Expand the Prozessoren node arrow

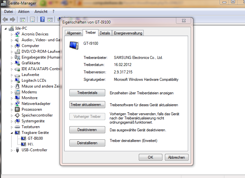click(x=12, y=110)
